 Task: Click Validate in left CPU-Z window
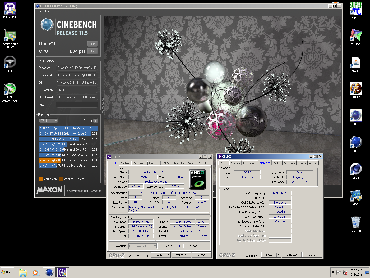(x=181, y=255)
